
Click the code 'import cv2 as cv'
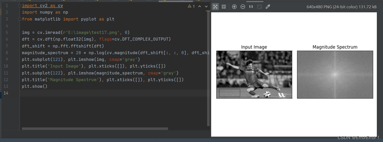[42, 6]
